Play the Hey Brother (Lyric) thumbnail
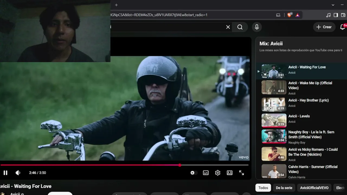This screenshot has height=195, width=347. point(274,105)
